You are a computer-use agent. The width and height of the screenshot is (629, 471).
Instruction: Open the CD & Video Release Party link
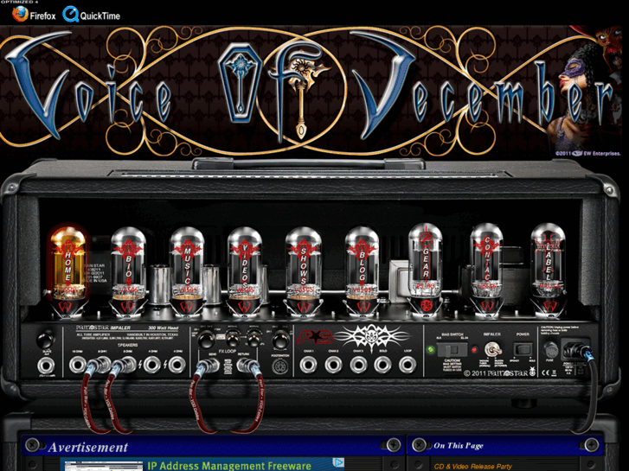472,467
